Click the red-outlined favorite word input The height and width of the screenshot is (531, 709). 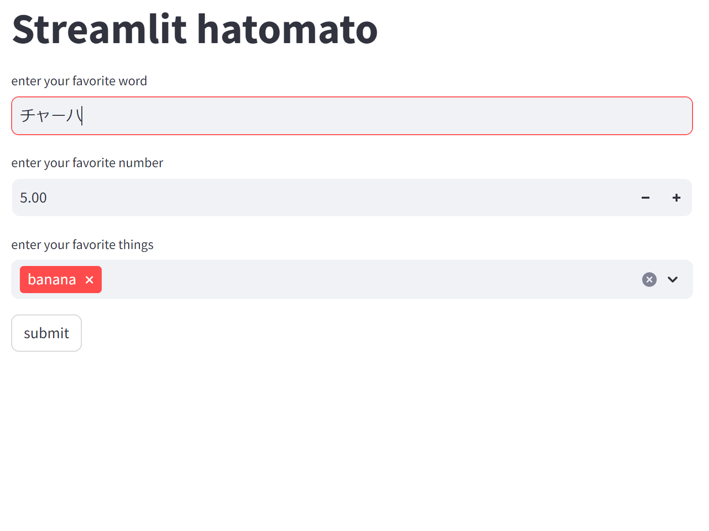[339, 116]
